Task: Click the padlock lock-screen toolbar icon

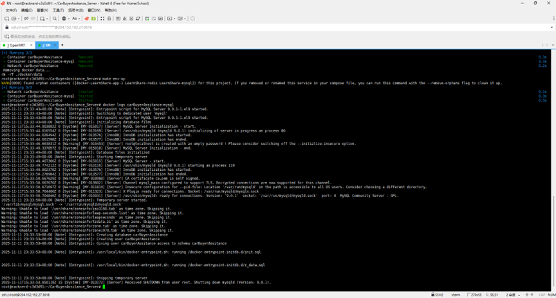Action: coord(109,19)
